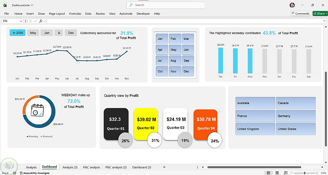328x175 pixels.
Task: Click the formula bar input field
Action: tap(185, 21)
